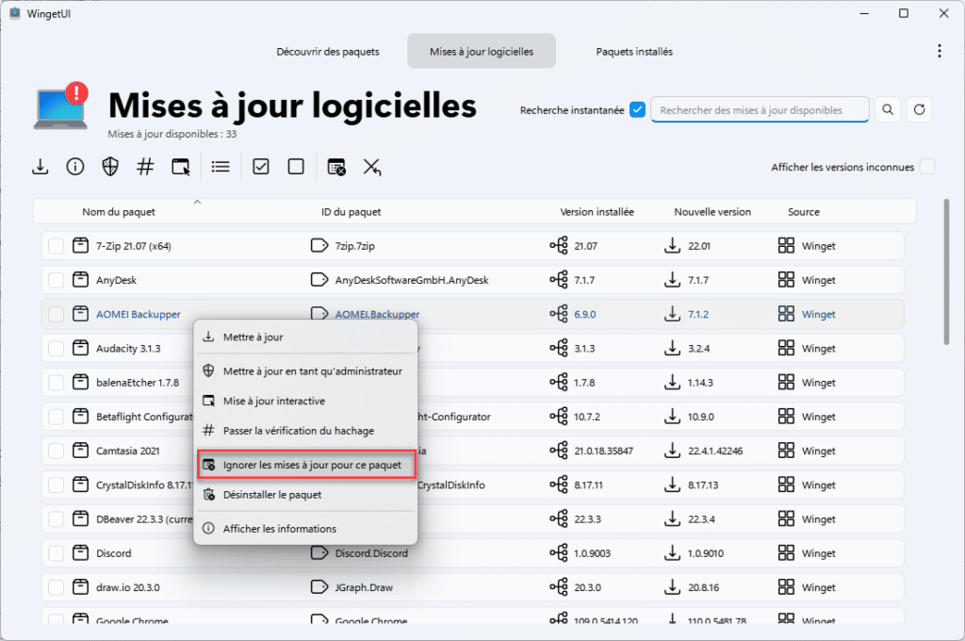Click the version icon beside 3.1.3
The width and height of the screenshot is (965, 641).
click(559, 349)
